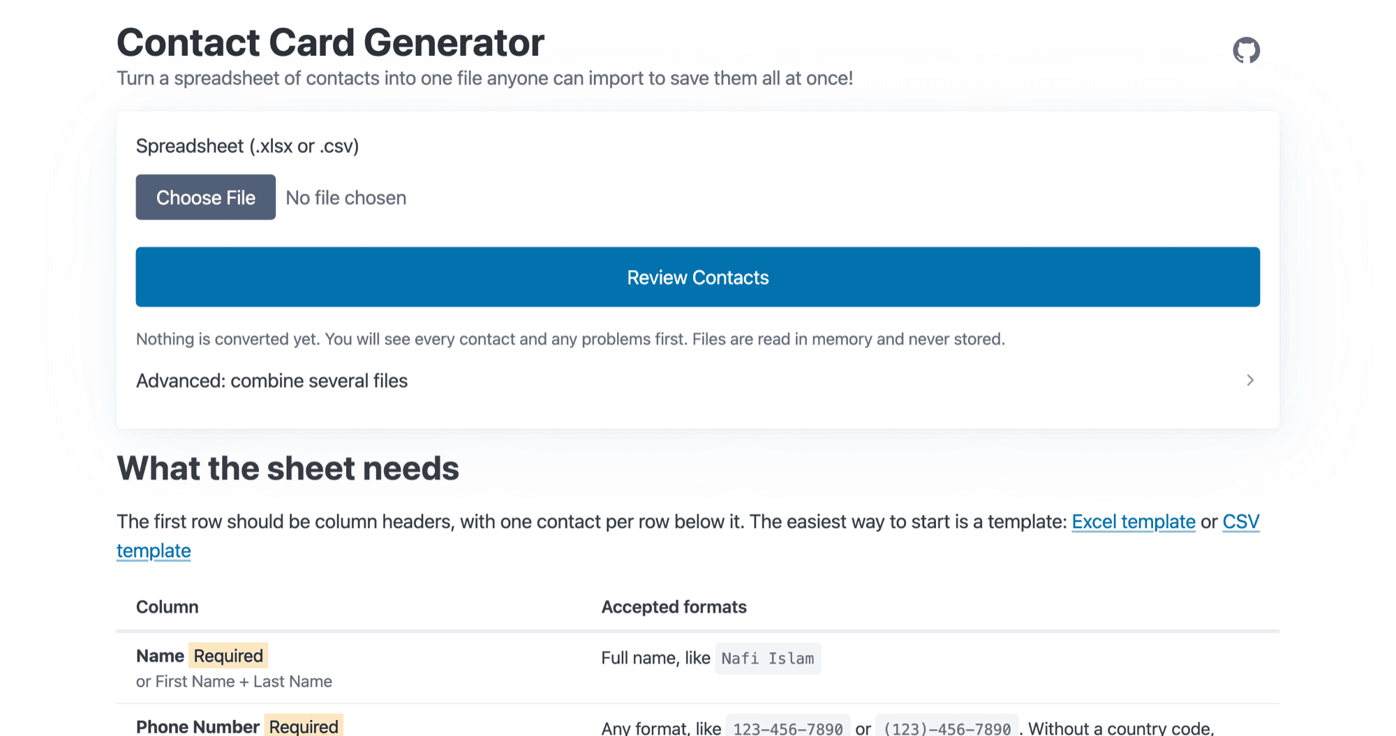This screenshot has width=1396, height=736.
Task: Expand the chevron beside Advanced: combine several files
Action: tap(1250, 380)
